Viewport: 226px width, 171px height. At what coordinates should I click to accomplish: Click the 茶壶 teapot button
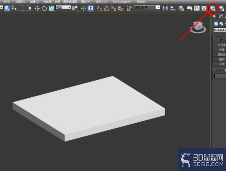220,64
